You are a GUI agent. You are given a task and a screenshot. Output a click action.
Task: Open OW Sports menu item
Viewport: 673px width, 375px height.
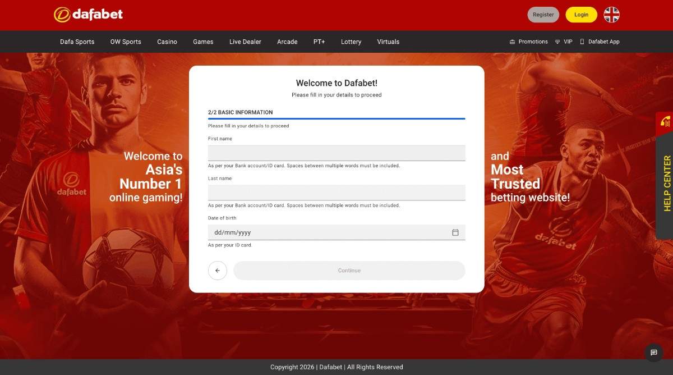(126, 42)
